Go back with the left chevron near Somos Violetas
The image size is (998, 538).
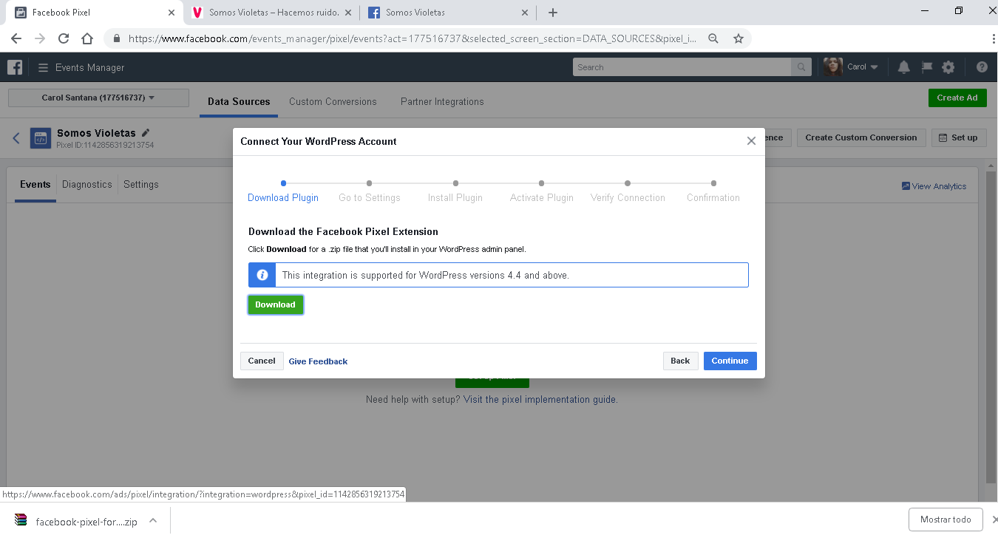[16, 138]
